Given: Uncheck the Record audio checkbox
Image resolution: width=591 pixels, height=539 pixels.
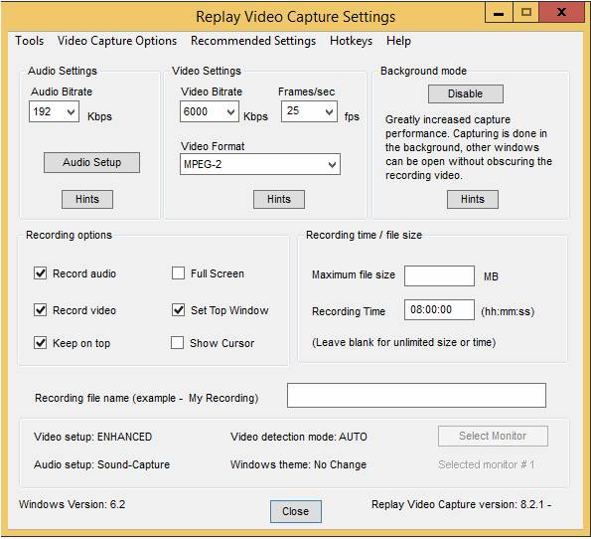Looking at the screenshot, I should tap(41, 272).
